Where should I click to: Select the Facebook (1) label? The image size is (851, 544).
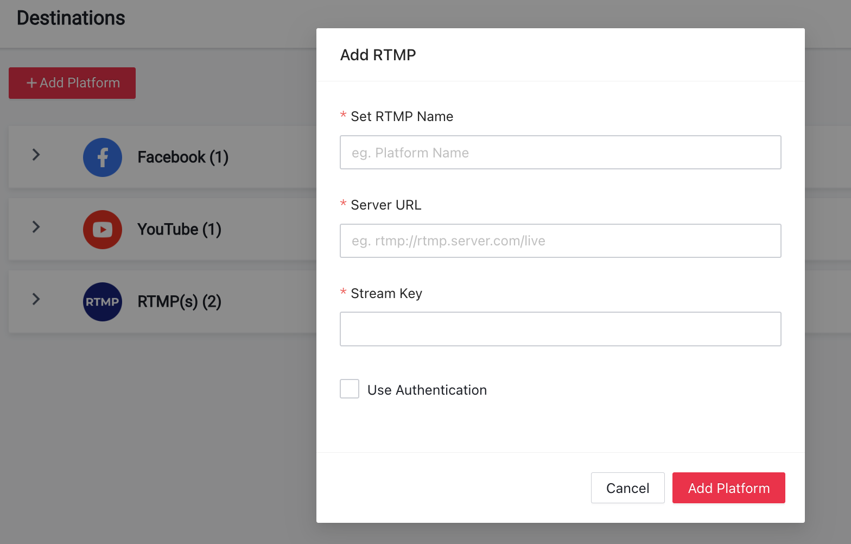tap(183, 157)
